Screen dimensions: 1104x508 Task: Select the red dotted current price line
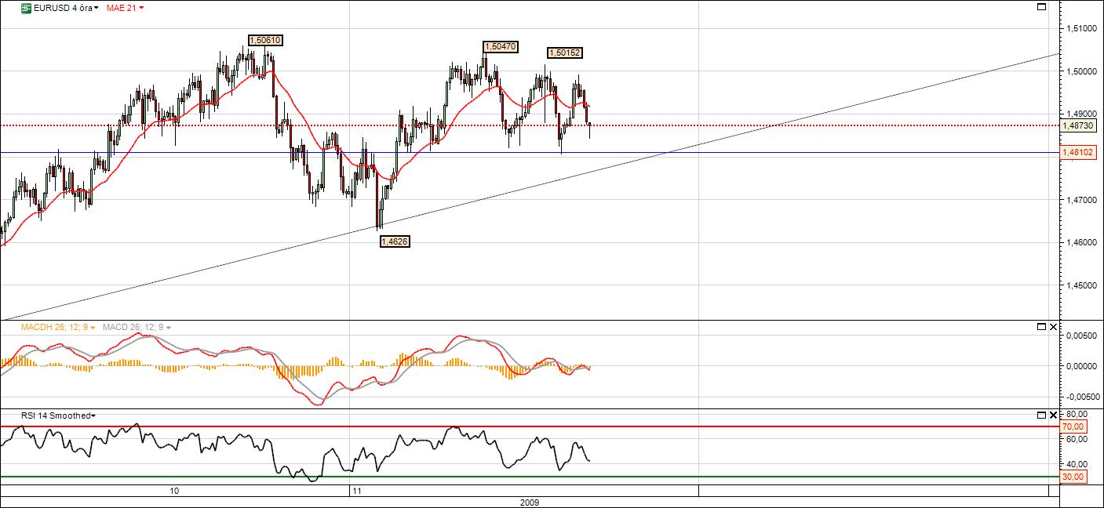click(530, 125)
